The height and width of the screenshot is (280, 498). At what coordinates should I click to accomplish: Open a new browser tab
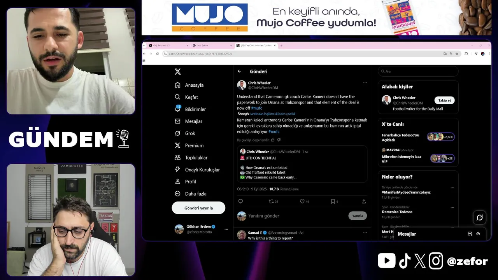point(281,45)
